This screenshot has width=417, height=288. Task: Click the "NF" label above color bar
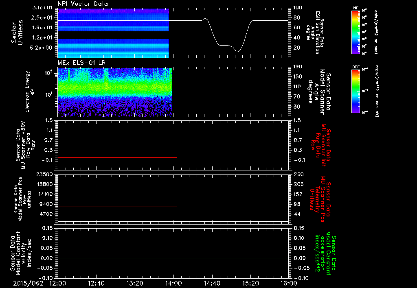356,8
